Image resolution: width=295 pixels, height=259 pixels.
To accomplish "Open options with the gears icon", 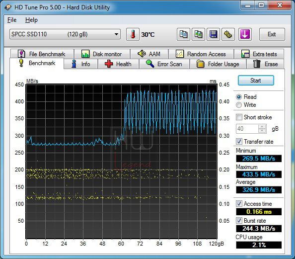I will click(228, 34).
